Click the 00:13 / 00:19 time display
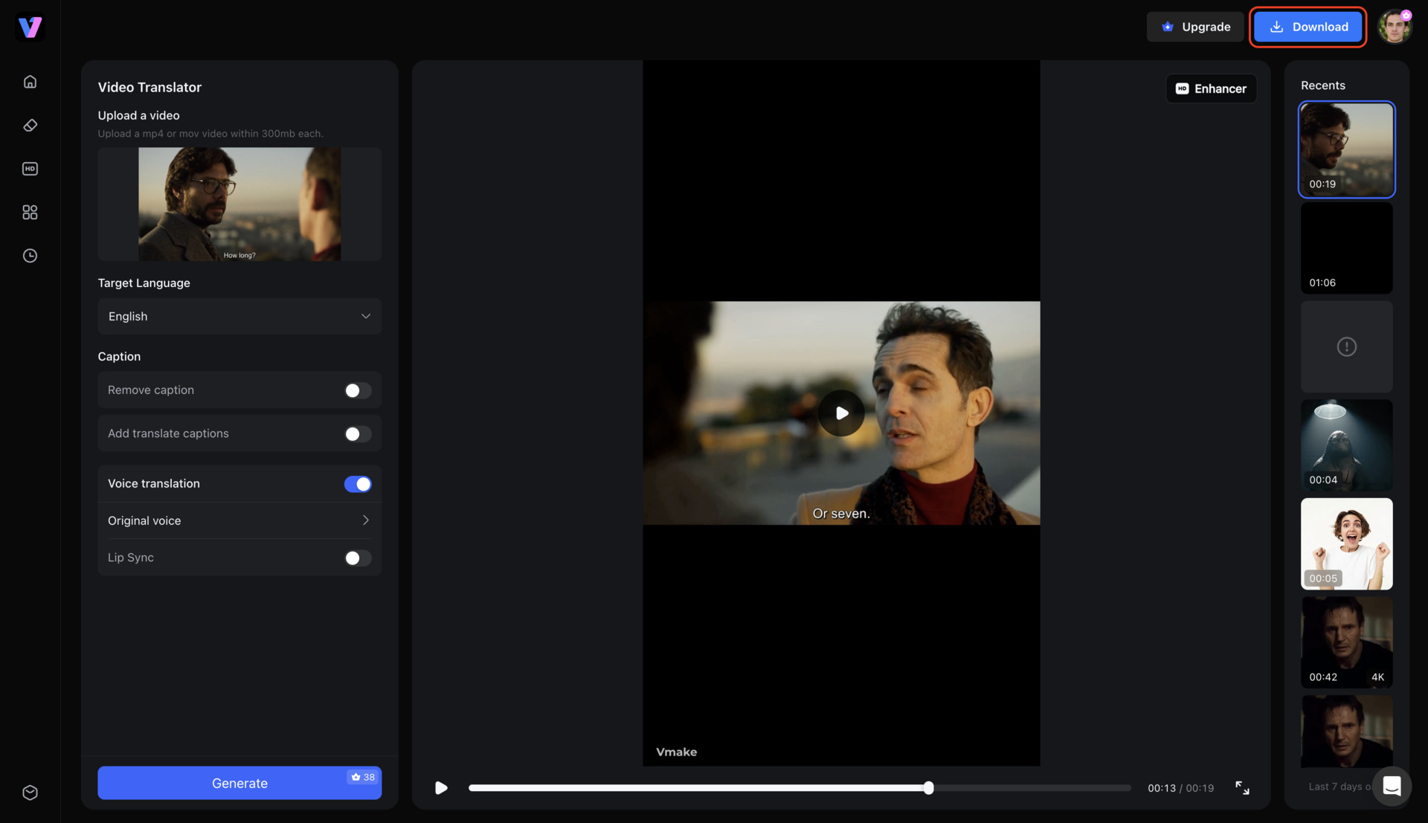Image resolution: width=1428 pixels, height=823 pixels. point(1180,788)
